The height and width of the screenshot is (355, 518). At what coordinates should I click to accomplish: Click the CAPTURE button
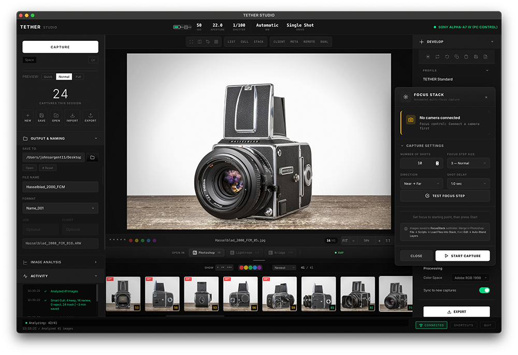60,47
